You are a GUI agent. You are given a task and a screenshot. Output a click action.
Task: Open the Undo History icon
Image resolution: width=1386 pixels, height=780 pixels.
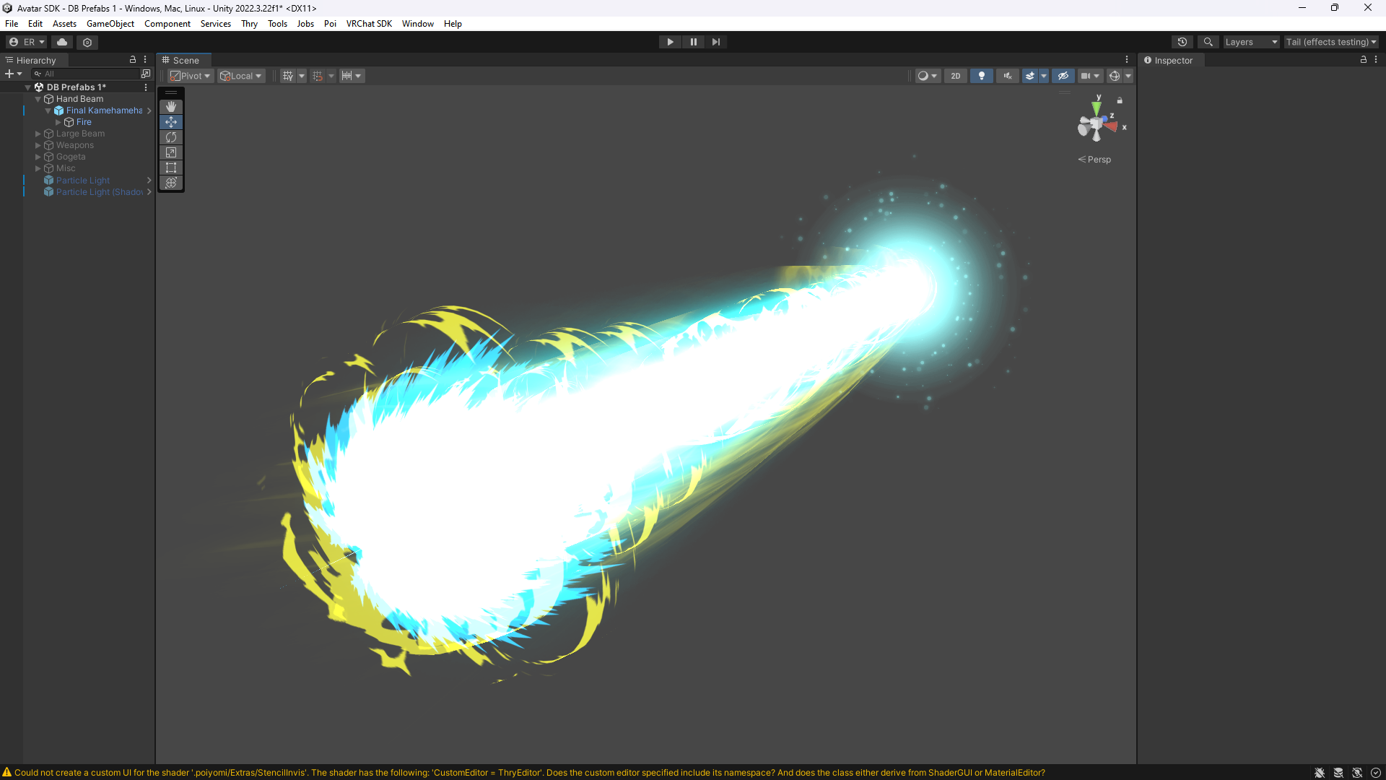1182,42
